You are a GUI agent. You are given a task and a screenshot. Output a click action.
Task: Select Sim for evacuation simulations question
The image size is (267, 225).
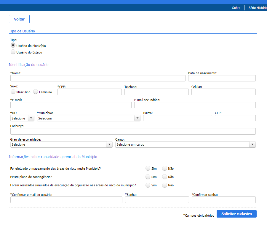point(148,185)
